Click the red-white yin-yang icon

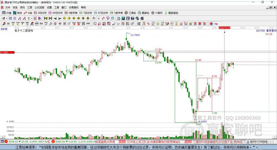(212, 24)
